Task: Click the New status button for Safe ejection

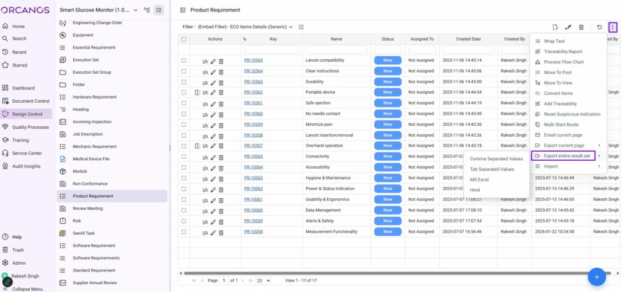Action: 388,103
